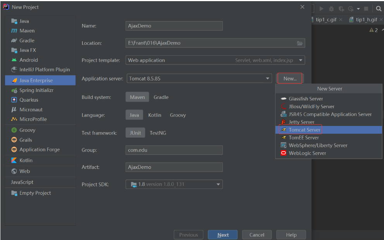This screenshot has height=240, width=384.
Task: Edit the Group field com.edu
Action: pos(174,150)
